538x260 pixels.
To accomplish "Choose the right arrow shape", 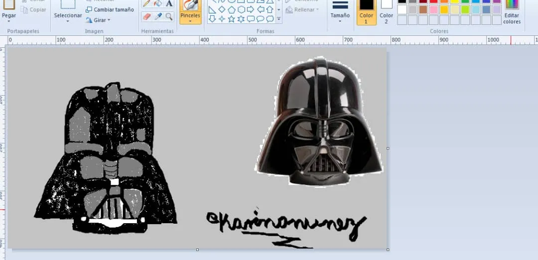I will [251, 9].
